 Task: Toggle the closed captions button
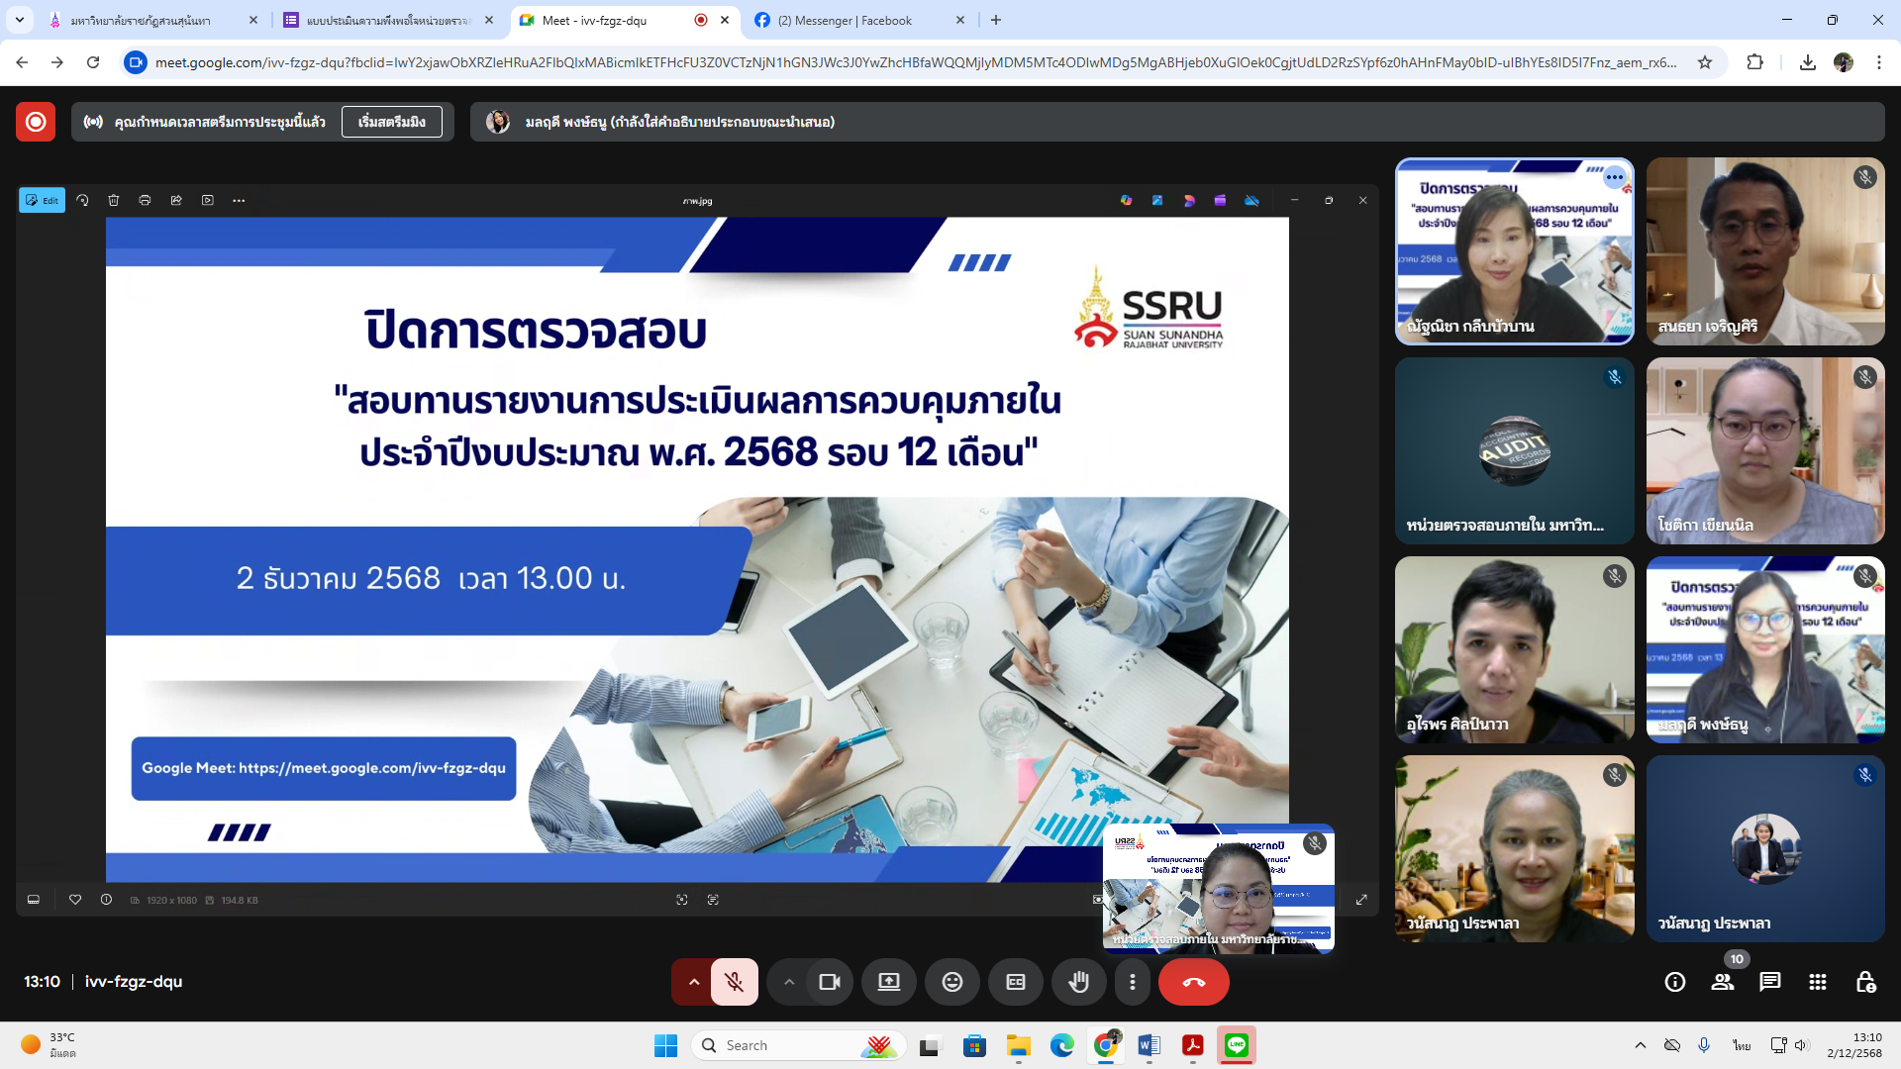pyautogui.click(x=1015, y=982)
